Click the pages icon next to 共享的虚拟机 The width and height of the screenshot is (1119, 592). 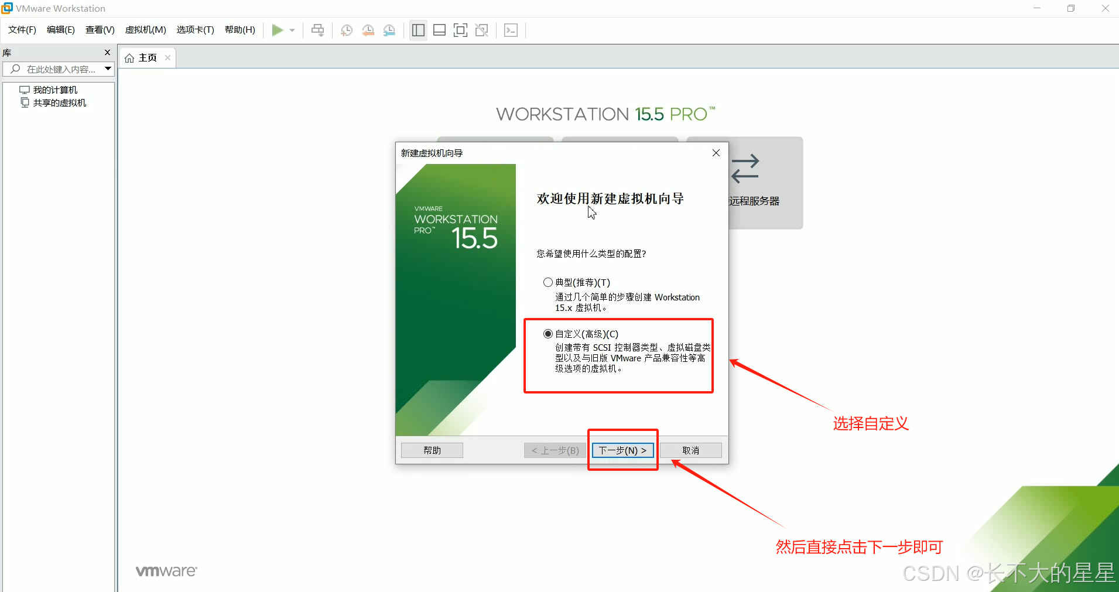tap(25, 102)
